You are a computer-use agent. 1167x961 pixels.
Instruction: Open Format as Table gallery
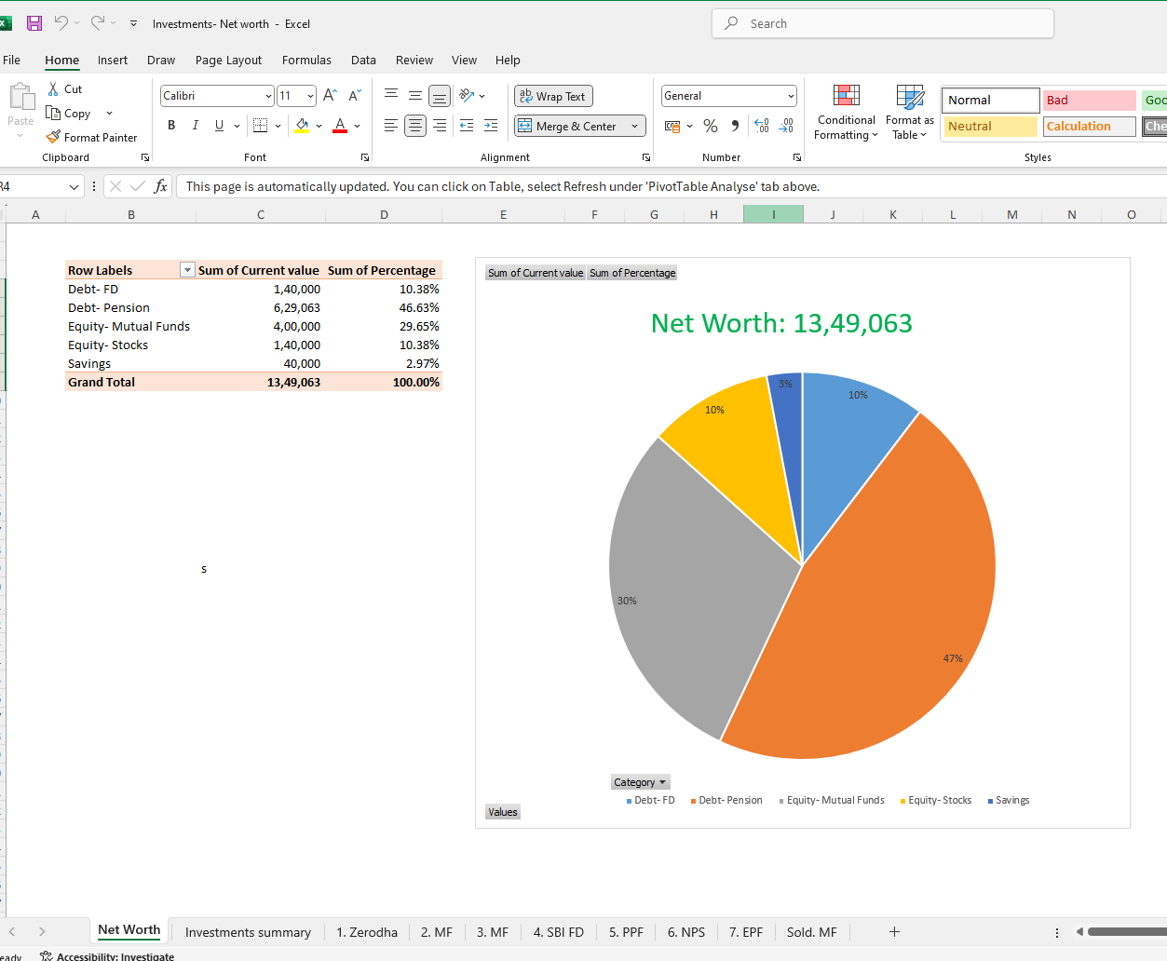coord(909,113)
